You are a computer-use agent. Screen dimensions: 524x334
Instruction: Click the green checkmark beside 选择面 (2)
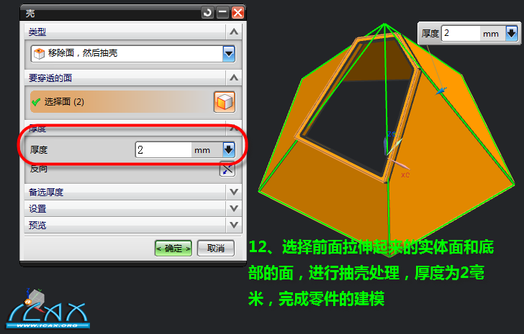[36, 102]
